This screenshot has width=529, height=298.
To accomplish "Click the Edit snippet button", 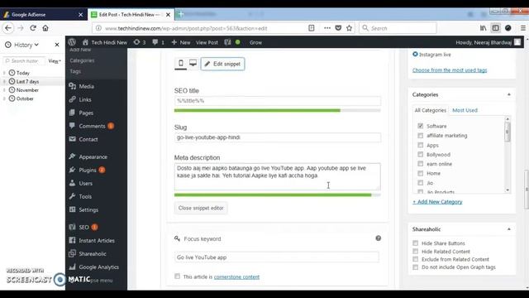I will tap(222, 64).
